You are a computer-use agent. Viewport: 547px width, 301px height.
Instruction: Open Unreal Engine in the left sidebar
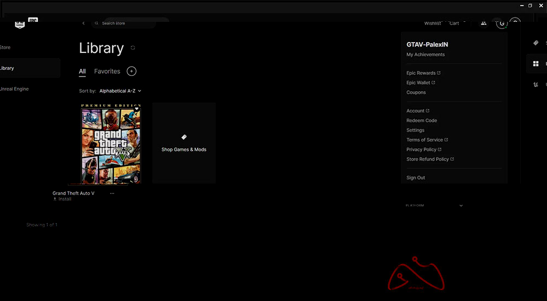[14, 89]
